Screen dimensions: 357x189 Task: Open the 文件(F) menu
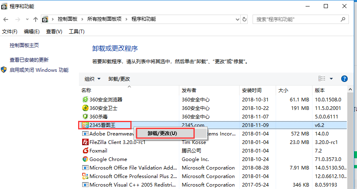10,32
